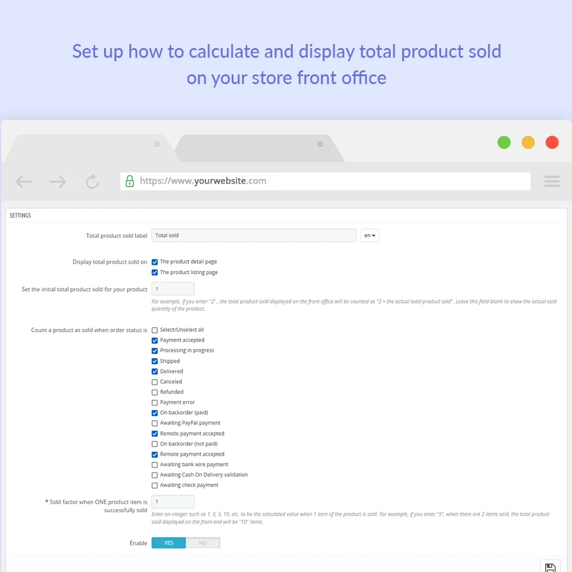Screen dimensions: 572x572
Task: Set Enable toggle to YES
Action: [169, 543]
